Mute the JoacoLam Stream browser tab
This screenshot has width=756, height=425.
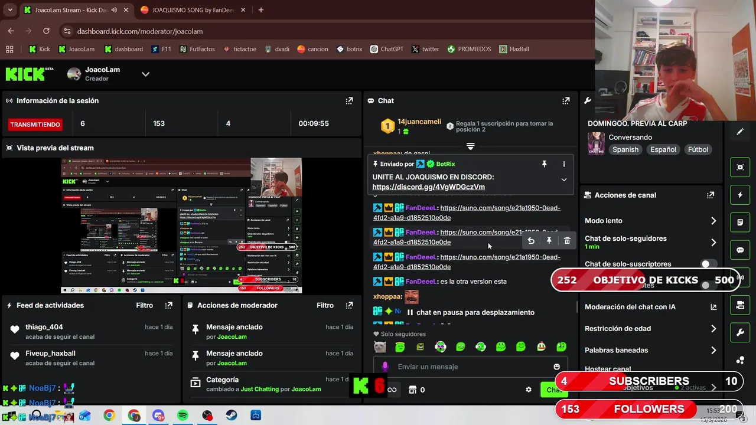click(114, 10)
